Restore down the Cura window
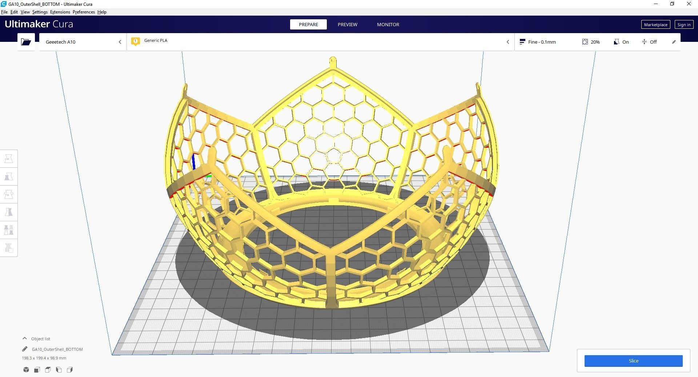The height and width of the screenshot is (377, 698). click(672, 4)
